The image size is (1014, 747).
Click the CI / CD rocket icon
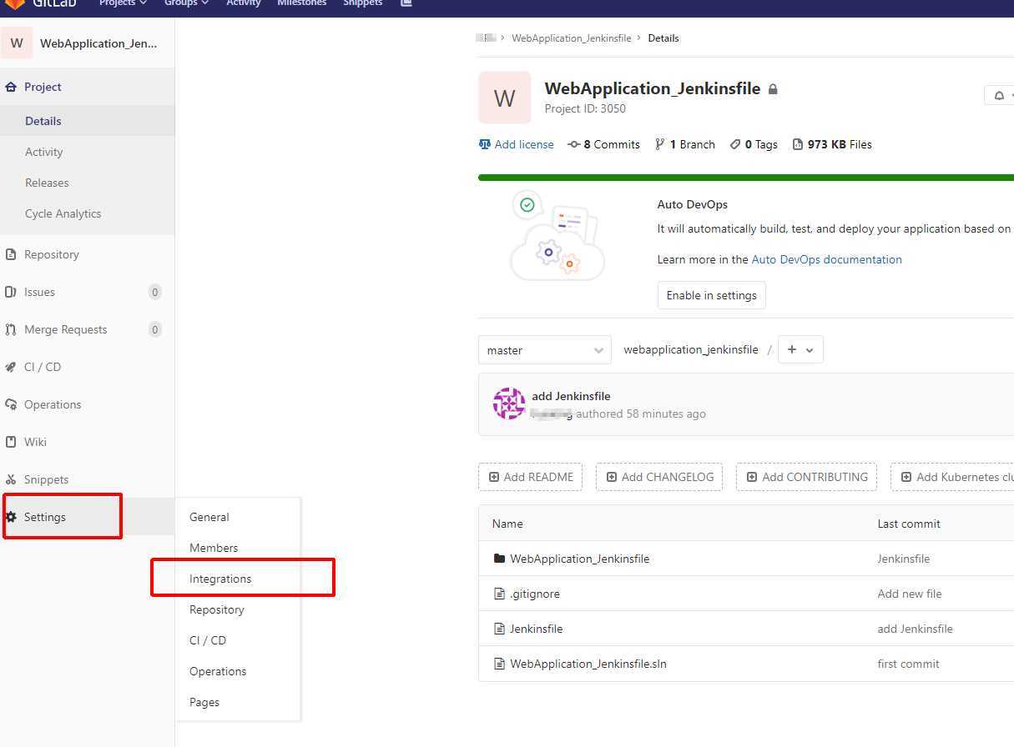coord(11,367)
